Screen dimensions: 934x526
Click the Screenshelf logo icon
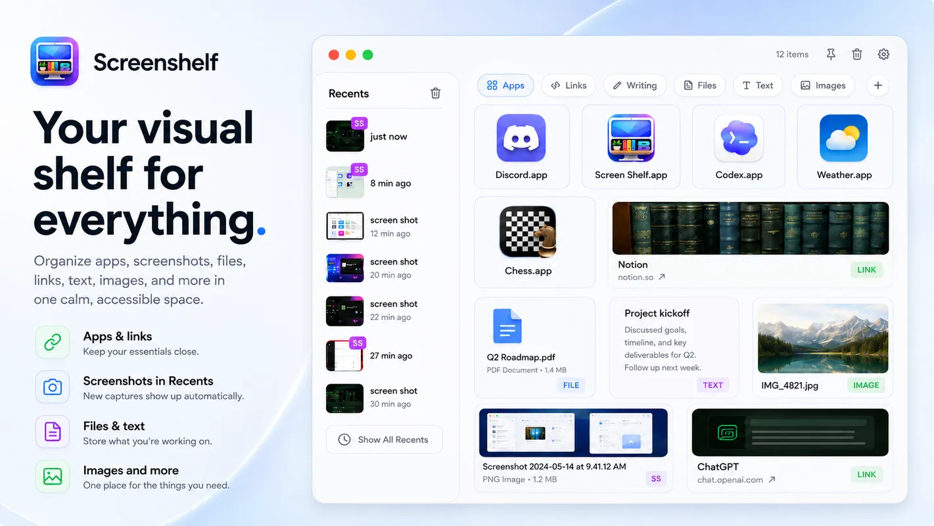coord(55,61)
